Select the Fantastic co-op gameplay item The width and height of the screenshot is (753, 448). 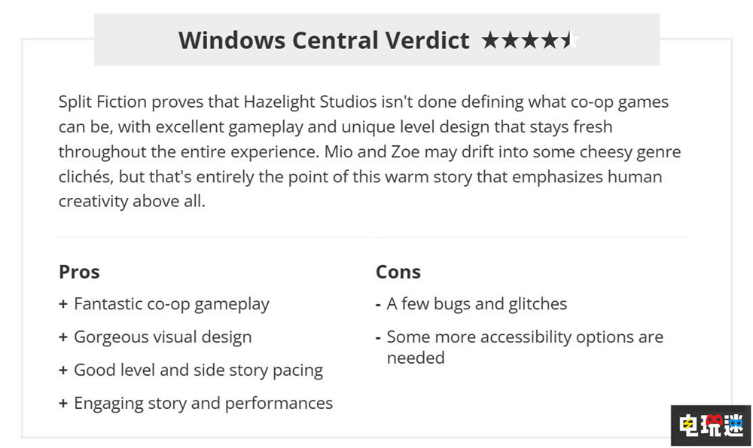pos(172,304)
